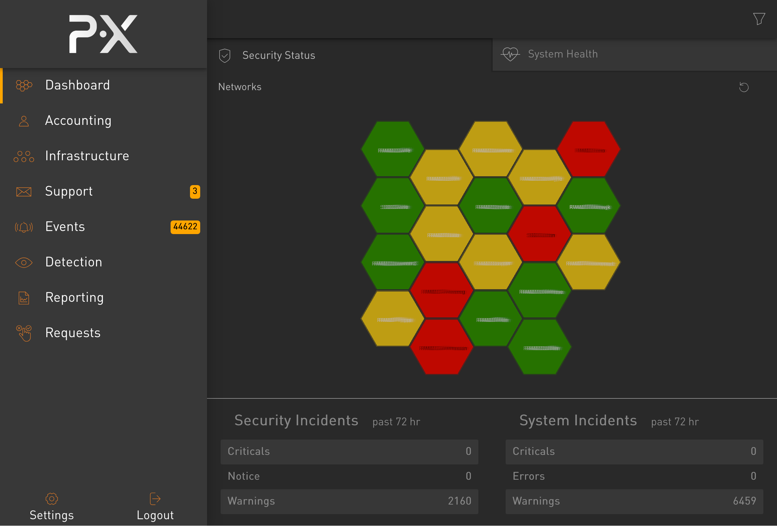This screenshot has height=526, width=777.
Task: Refresh the Networks honeycomb view
Action: click(x=744, y=87)
